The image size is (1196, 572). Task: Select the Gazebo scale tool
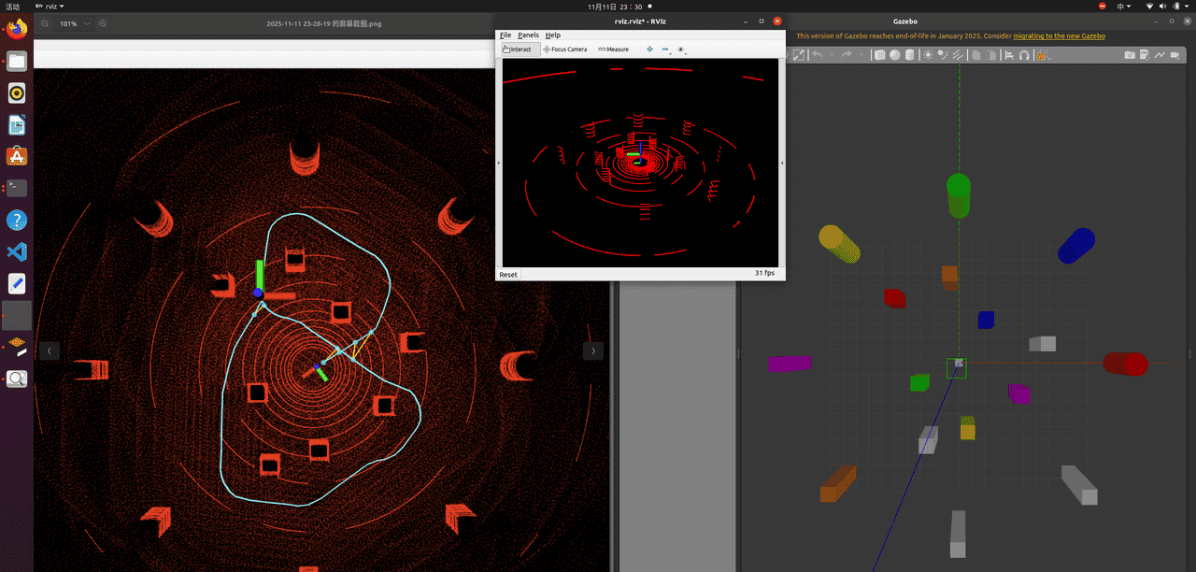click(799, 55)
